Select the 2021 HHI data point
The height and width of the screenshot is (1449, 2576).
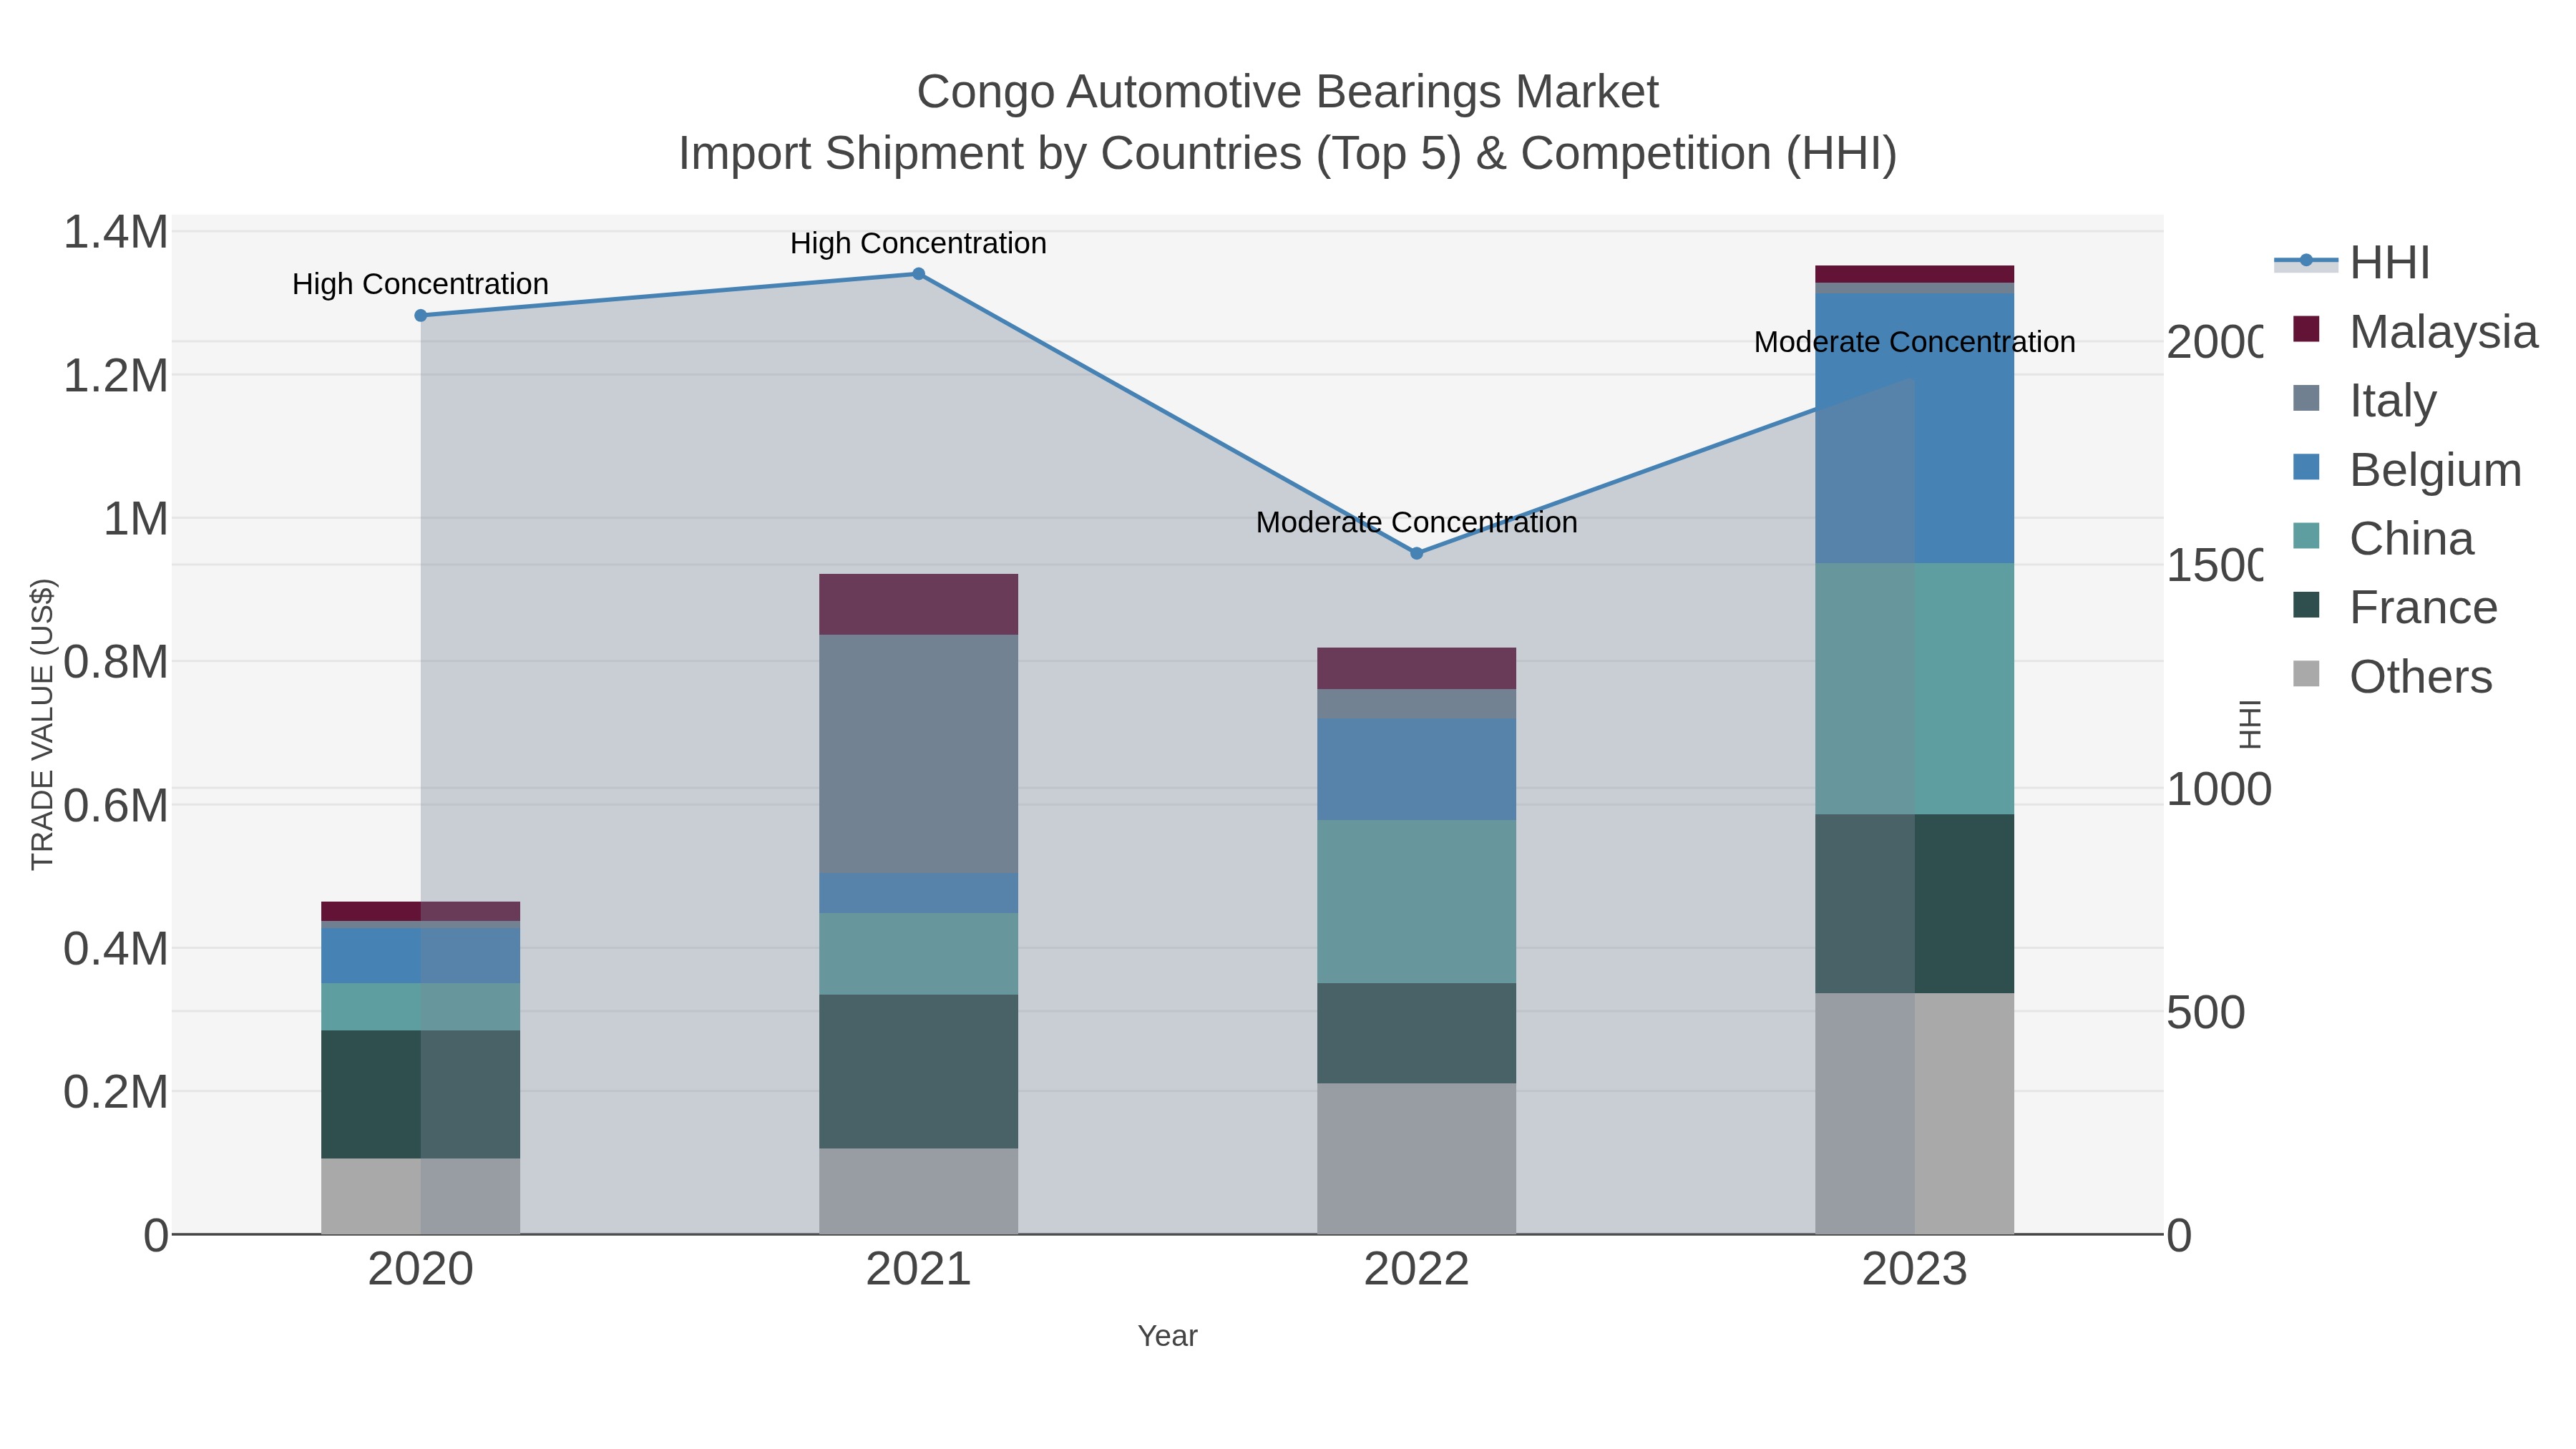click(x=919, y=273)
